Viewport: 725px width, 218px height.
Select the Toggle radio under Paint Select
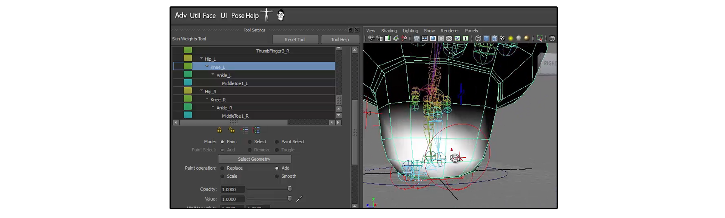[277, 150]
